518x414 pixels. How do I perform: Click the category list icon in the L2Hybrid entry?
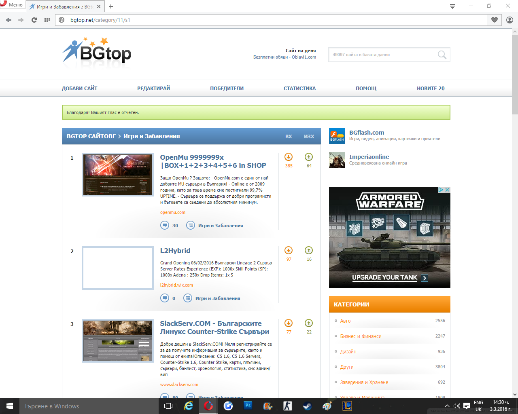click(188, 298)
